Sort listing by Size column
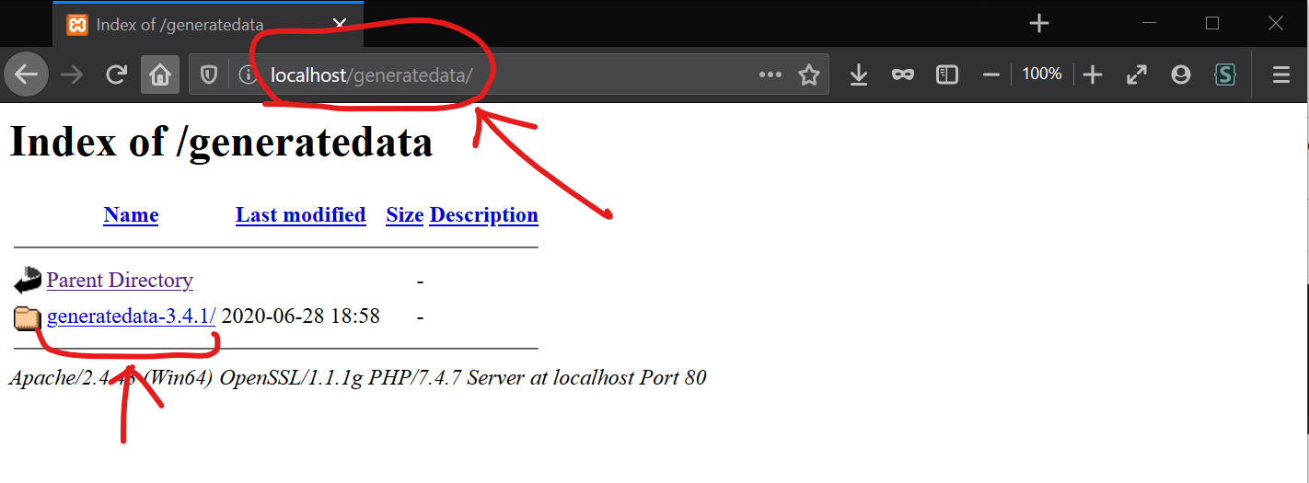1309x483 pixels. [x=404, y=214]
